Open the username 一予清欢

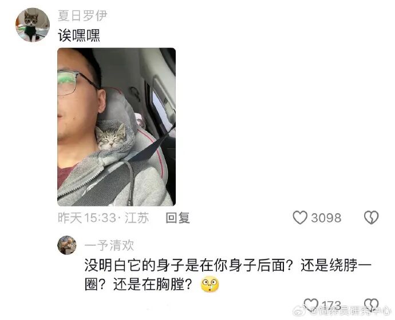(109, 245)
